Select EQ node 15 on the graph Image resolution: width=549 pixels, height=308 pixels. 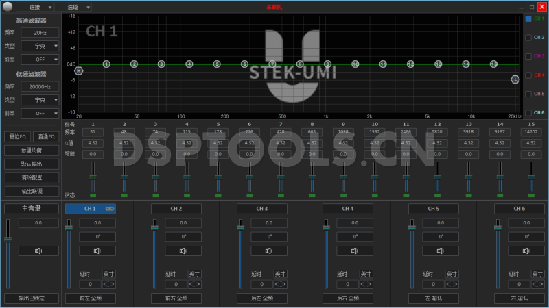tap(493, 64)
